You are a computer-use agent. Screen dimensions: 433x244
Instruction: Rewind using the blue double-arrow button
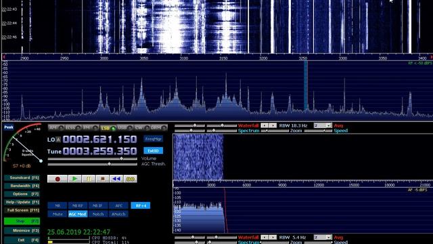click(x=116, y=179)
